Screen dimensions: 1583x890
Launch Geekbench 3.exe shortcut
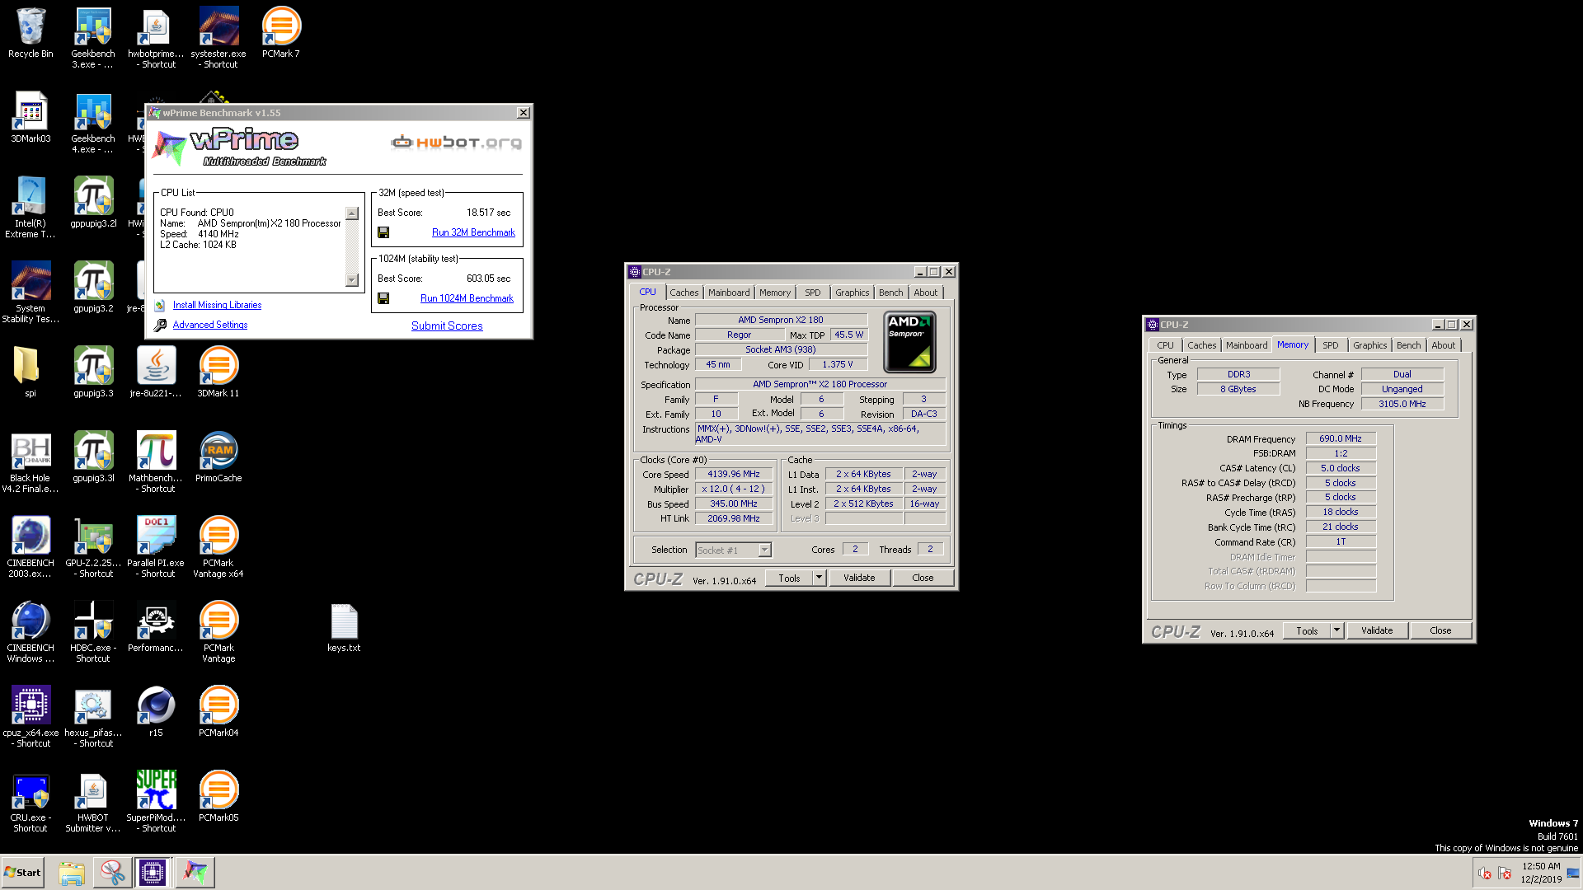tap(92, 37)
